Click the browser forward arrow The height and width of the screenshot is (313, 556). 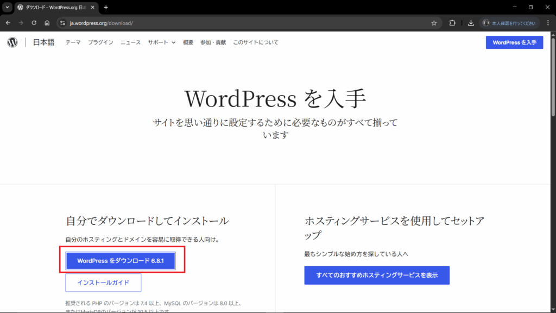[x=21, y=23]
